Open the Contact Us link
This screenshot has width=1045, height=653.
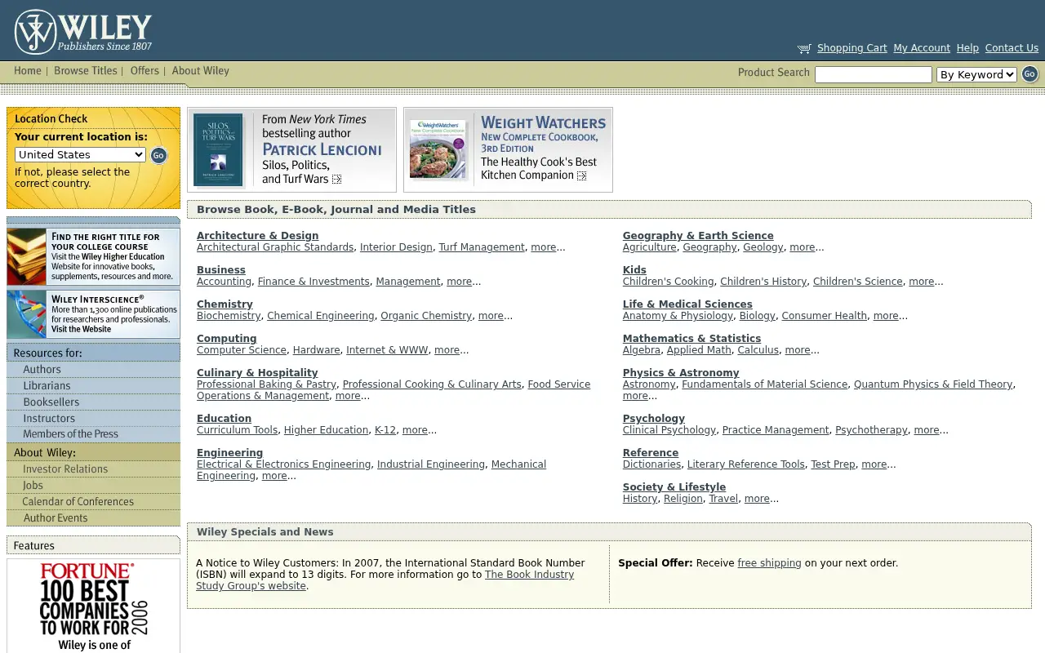point(1012,48)
